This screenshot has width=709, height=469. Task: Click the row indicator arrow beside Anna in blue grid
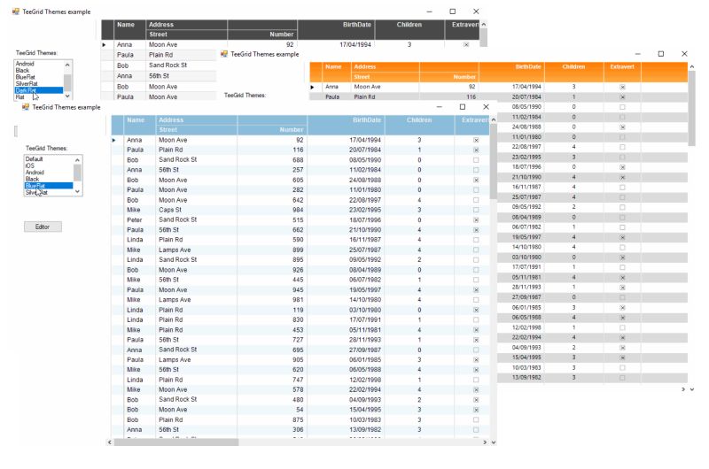pos(113,140)
